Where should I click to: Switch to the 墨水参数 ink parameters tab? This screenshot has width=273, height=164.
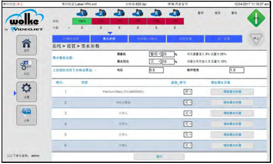coord(109,39)
